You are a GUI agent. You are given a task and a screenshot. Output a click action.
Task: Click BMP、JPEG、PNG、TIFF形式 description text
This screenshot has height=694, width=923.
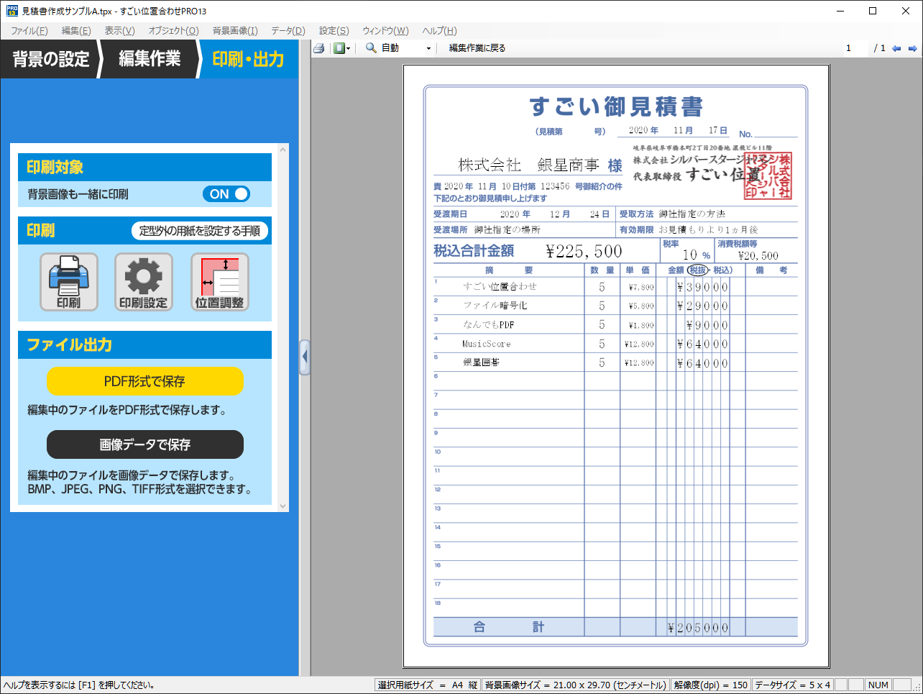click(140, 489)
